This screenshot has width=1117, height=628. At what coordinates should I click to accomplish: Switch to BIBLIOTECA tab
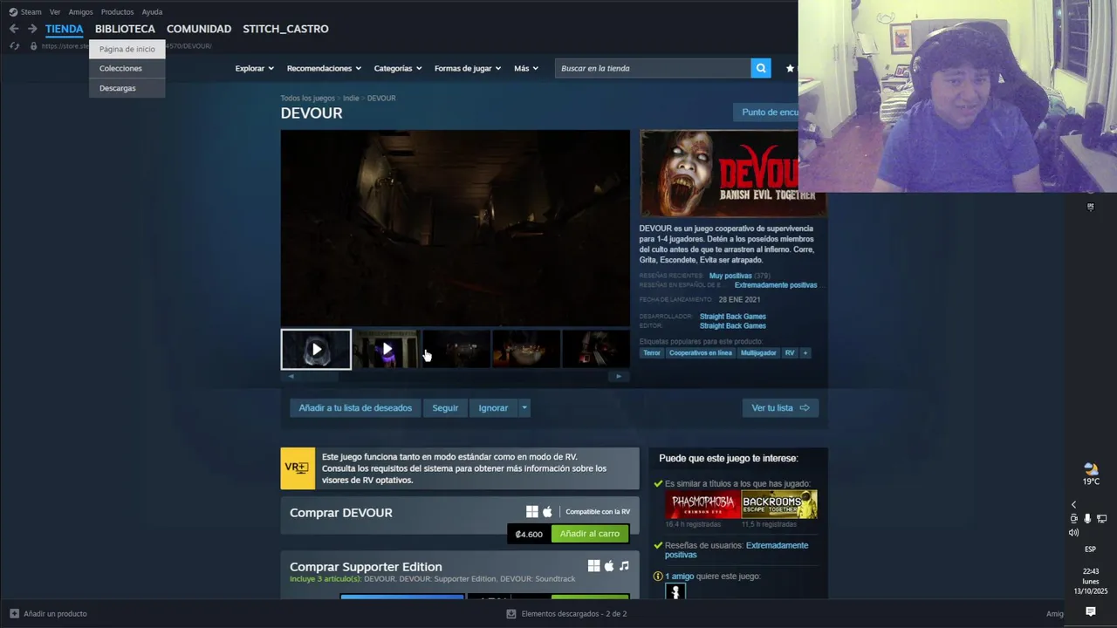point(125,29)
